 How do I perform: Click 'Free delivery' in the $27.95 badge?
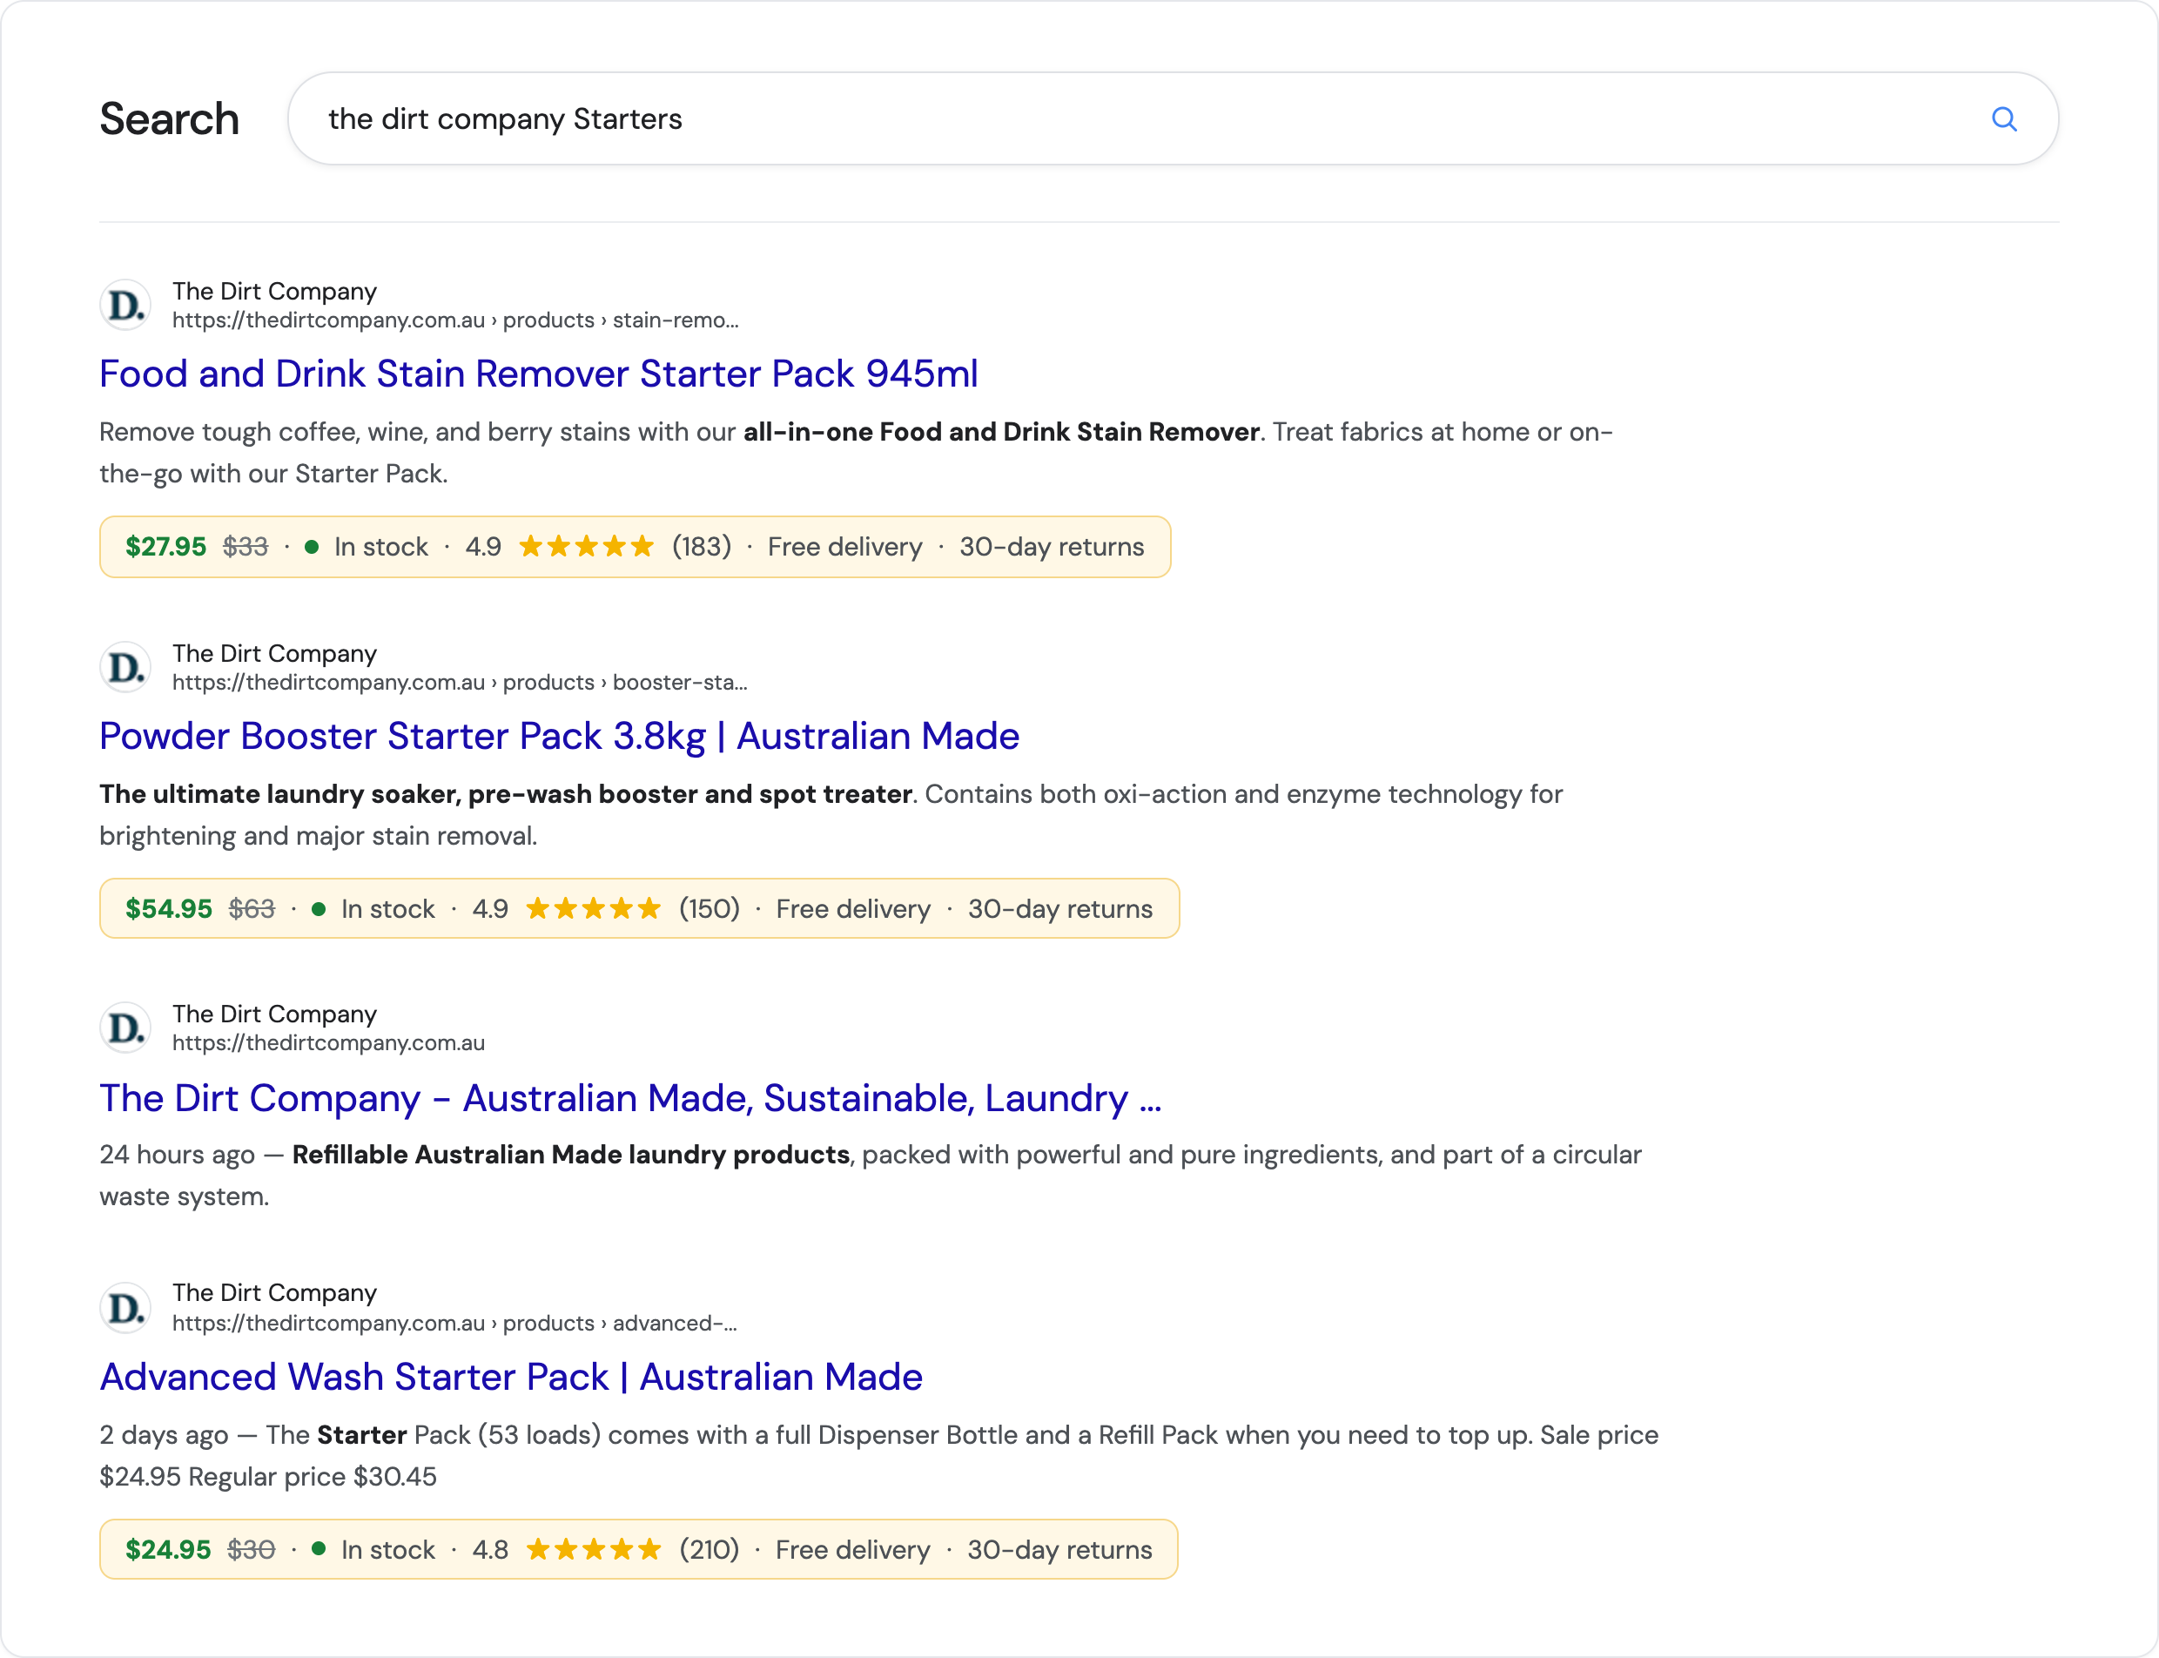tap(844, 547)
